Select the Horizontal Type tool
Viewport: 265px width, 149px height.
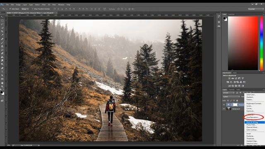coord(2,72)
